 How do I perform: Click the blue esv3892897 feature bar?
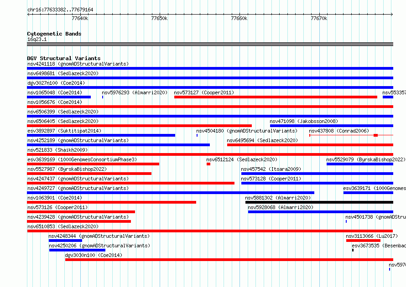click(101, 135)
